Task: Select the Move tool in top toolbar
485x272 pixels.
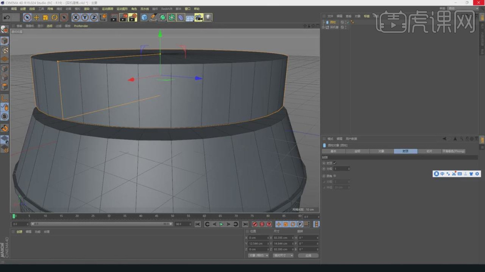Action: click(36, 18)
